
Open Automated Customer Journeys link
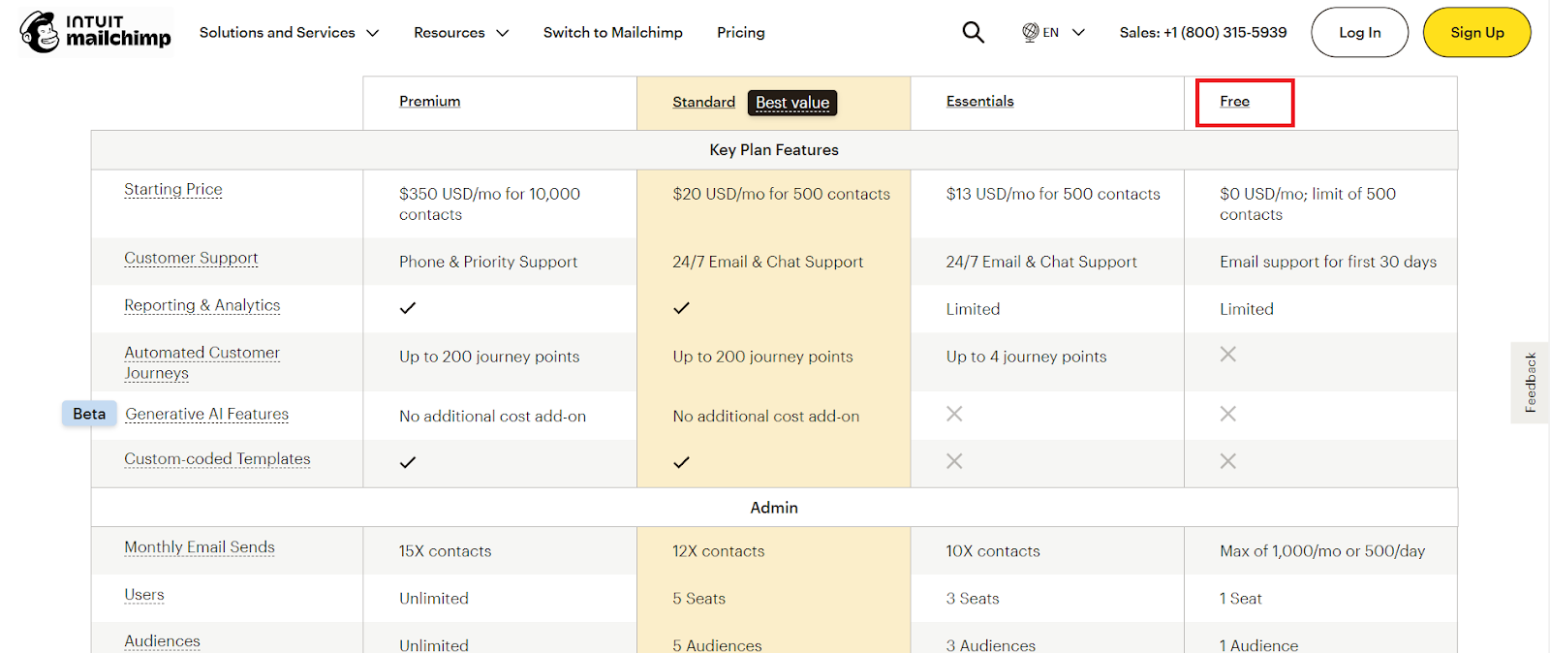(202, 362)
